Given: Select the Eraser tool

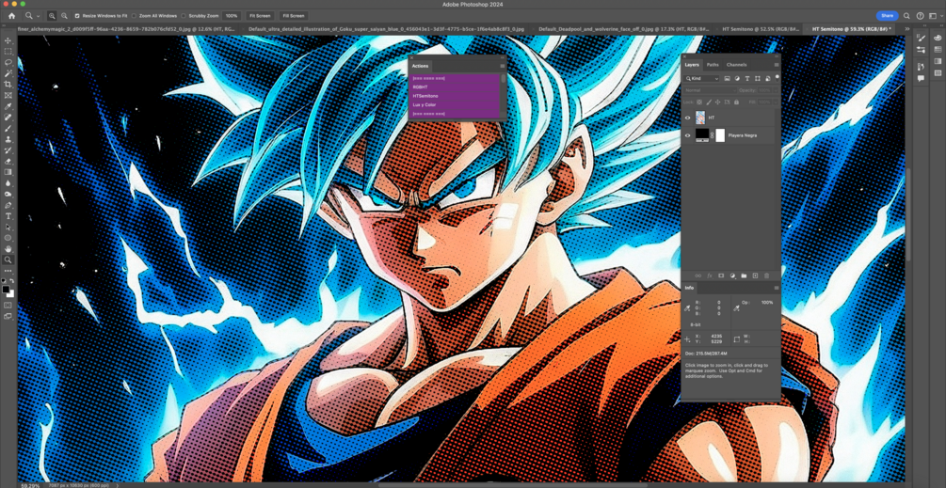Looking at the screenshot, I should pos(8,161).
